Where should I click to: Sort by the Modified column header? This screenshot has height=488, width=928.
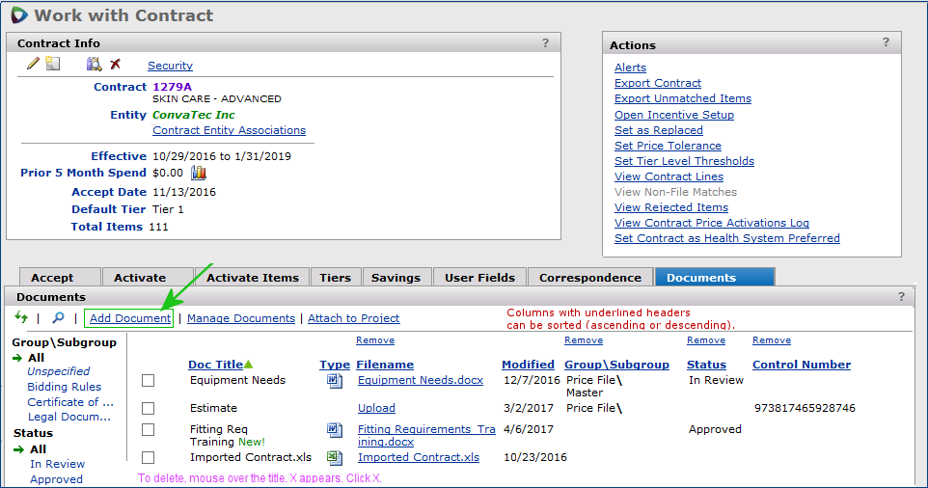tap(528, 365)
